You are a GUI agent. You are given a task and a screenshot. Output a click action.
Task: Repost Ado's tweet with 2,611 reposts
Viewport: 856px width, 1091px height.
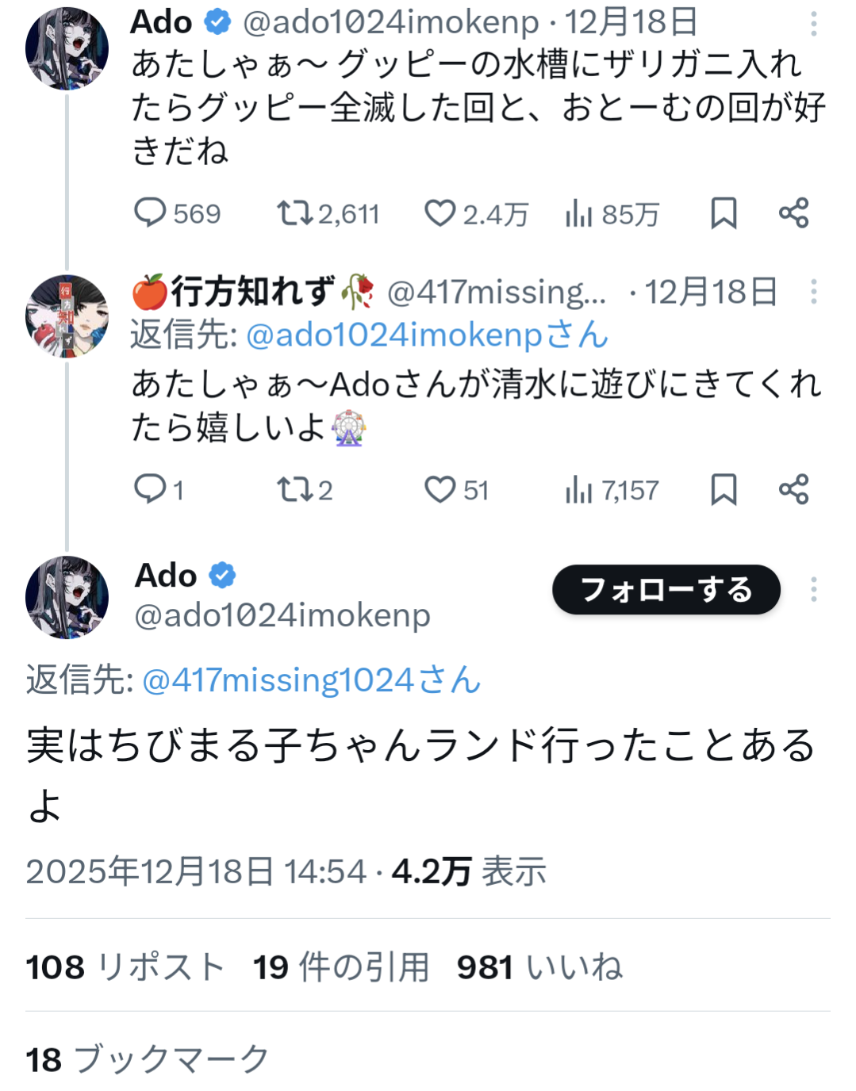coord(294,212)
